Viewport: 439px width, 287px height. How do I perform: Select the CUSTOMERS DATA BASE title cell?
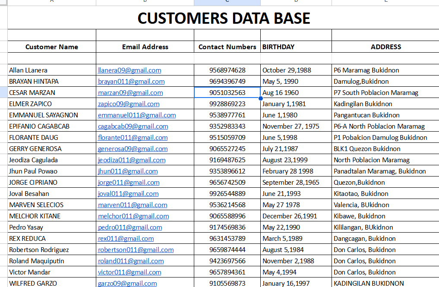pyautogui.click(x=224, y=18)
